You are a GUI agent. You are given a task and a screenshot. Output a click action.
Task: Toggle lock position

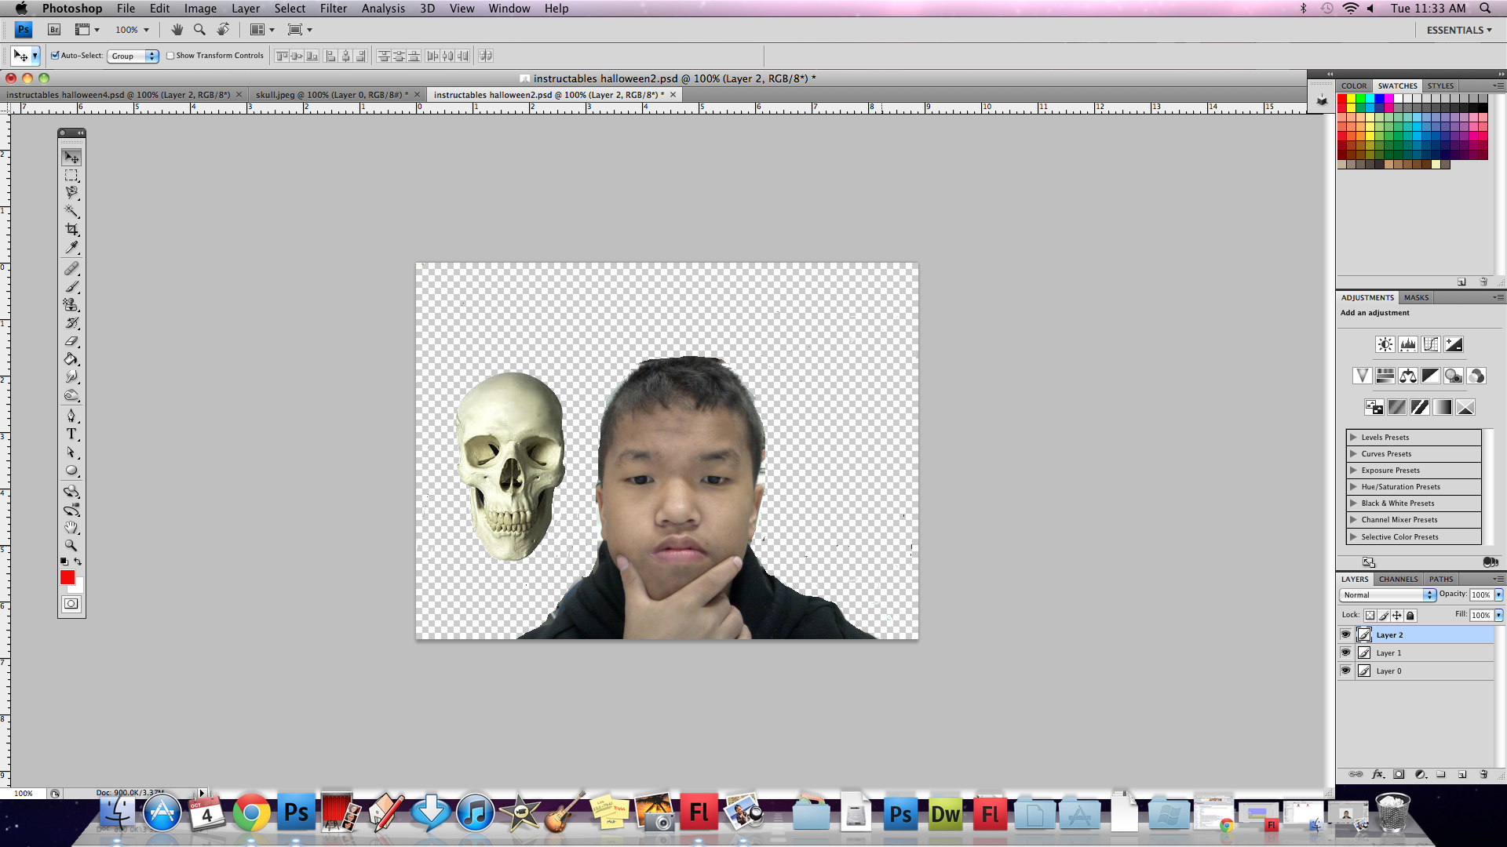(1396, 616)
